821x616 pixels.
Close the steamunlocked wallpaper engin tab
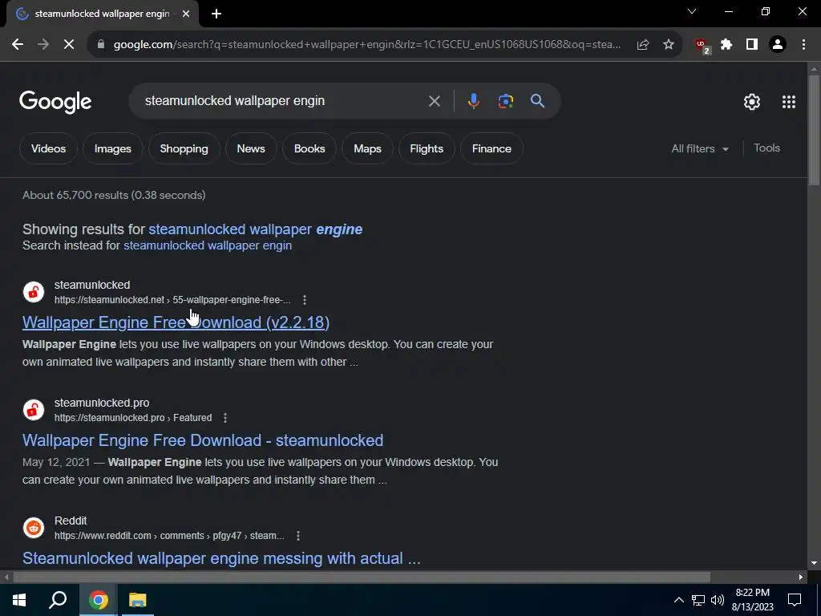(x=186, y=14)
